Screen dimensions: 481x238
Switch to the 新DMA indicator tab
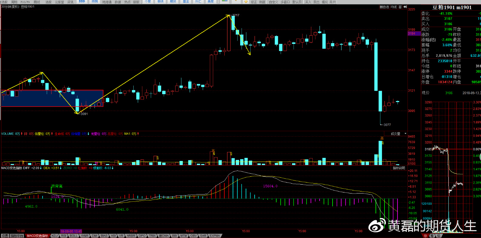(x=164, y=236)
